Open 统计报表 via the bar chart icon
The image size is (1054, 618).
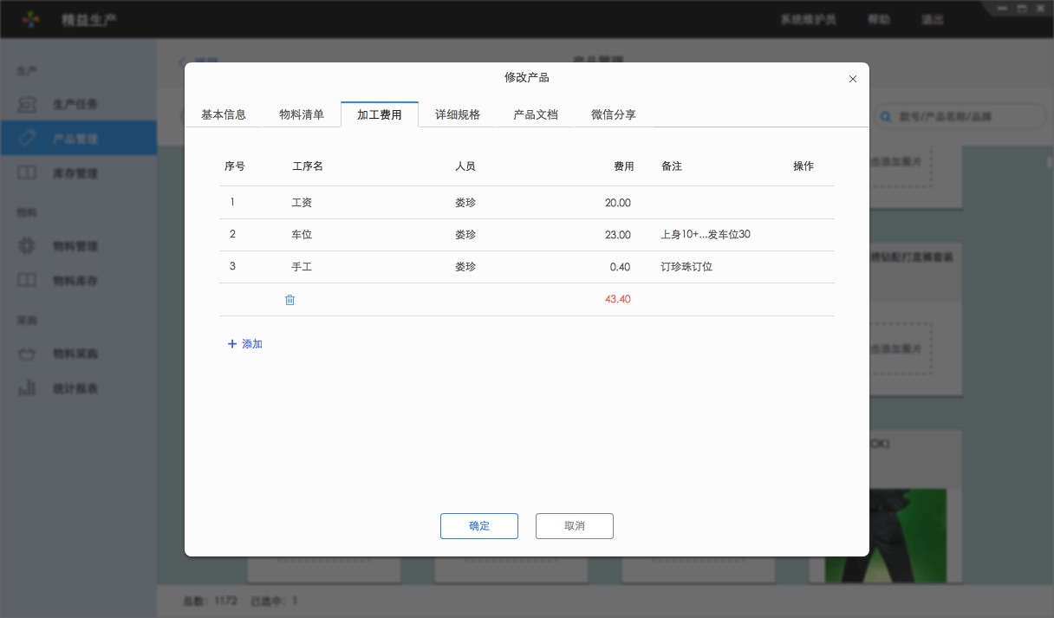(x=28, y=387)
